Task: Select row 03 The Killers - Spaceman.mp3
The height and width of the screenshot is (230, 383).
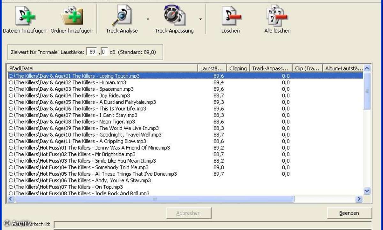Action: click(185, 89)
